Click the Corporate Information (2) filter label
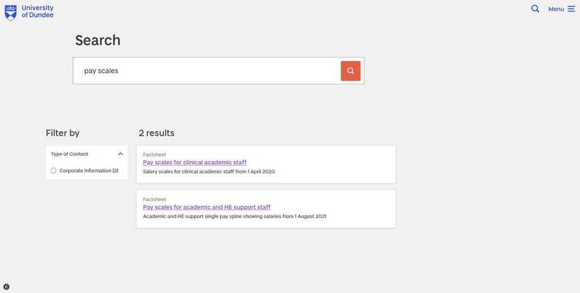The height and width of the screenshot is (293, 580). (88, 171)
